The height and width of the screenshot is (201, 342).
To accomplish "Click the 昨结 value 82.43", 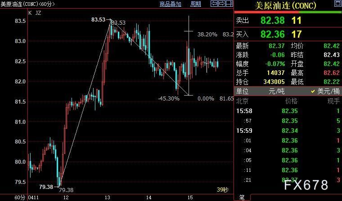I will [x=332, y=55].
